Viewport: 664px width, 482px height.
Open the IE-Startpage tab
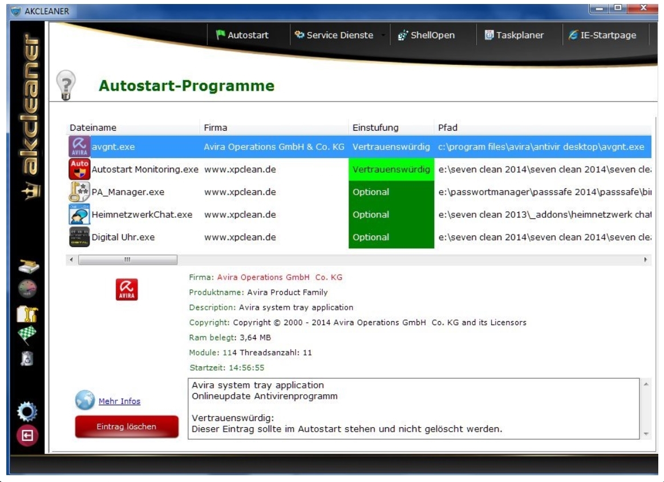[x=602, y=35]
